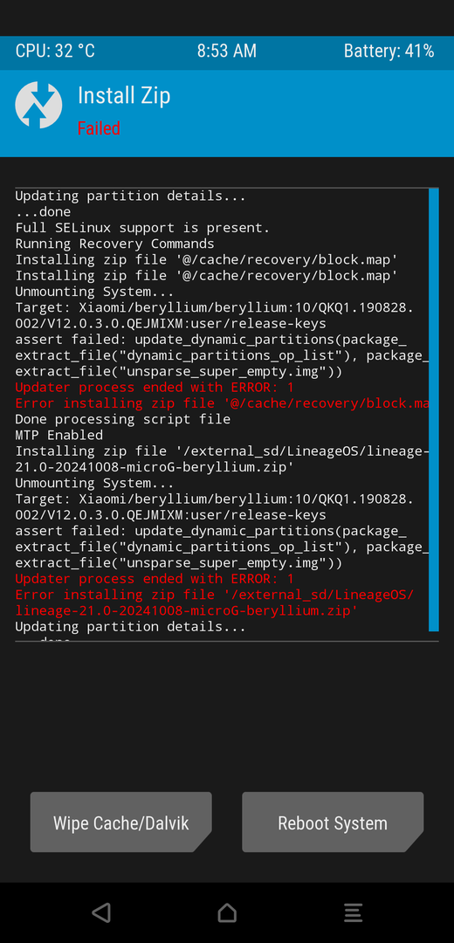The height and width of the screenshot is (943, 454).
Task: Tap the back triangle navigation icon
Action: [x=101, y=912]
